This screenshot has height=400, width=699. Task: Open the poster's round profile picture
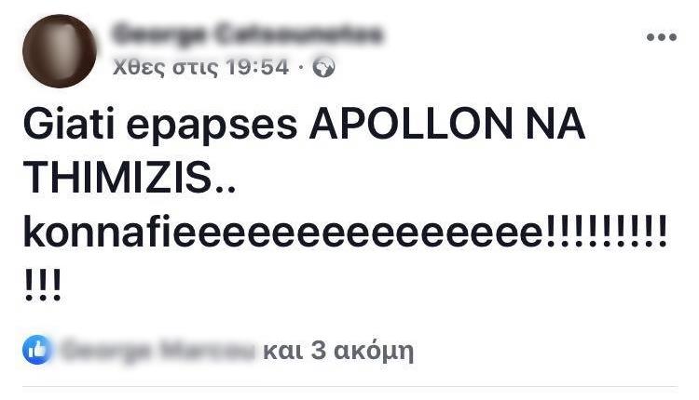pyautogui.click(x=60, y=51)
